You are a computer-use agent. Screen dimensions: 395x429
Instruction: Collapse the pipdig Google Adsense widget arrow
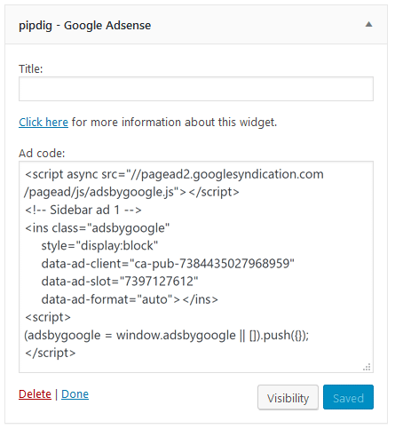[x=368, y=25]
